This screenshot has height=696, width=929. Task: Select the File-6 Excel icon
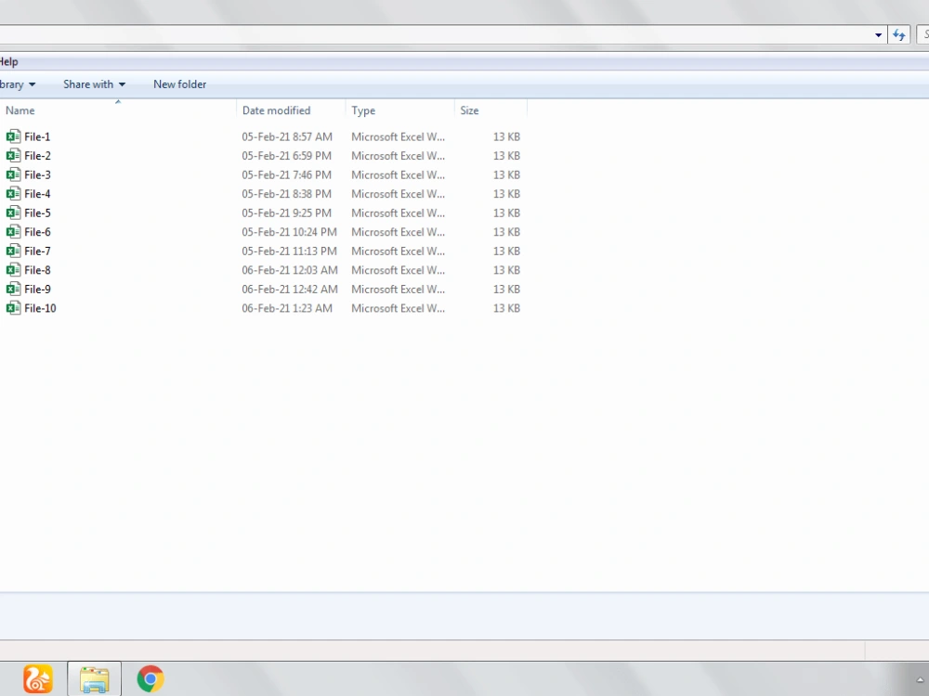tap(13, 232)
